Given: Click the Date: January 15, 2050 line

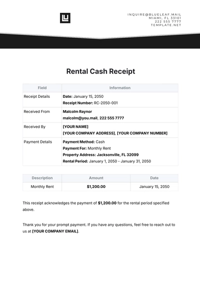Looking at the screenshot, I should (x=83, y=96).
